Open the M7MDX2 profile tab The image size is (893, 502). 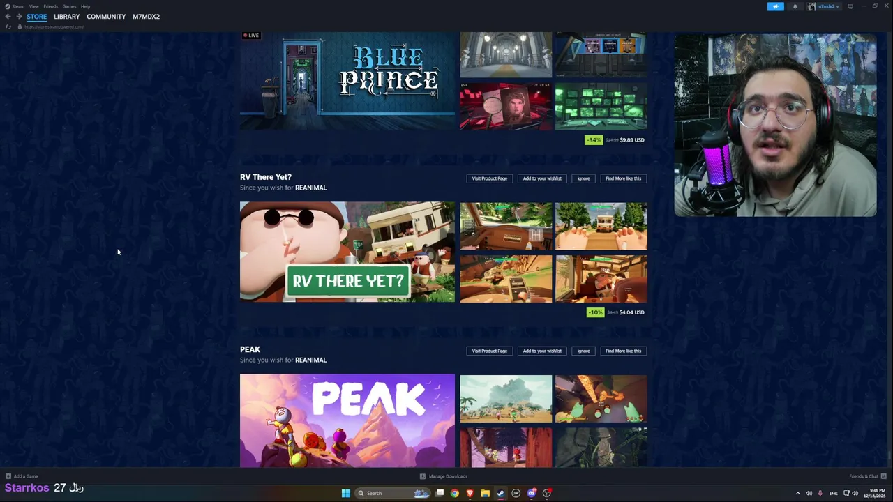(x=147, y=17)
